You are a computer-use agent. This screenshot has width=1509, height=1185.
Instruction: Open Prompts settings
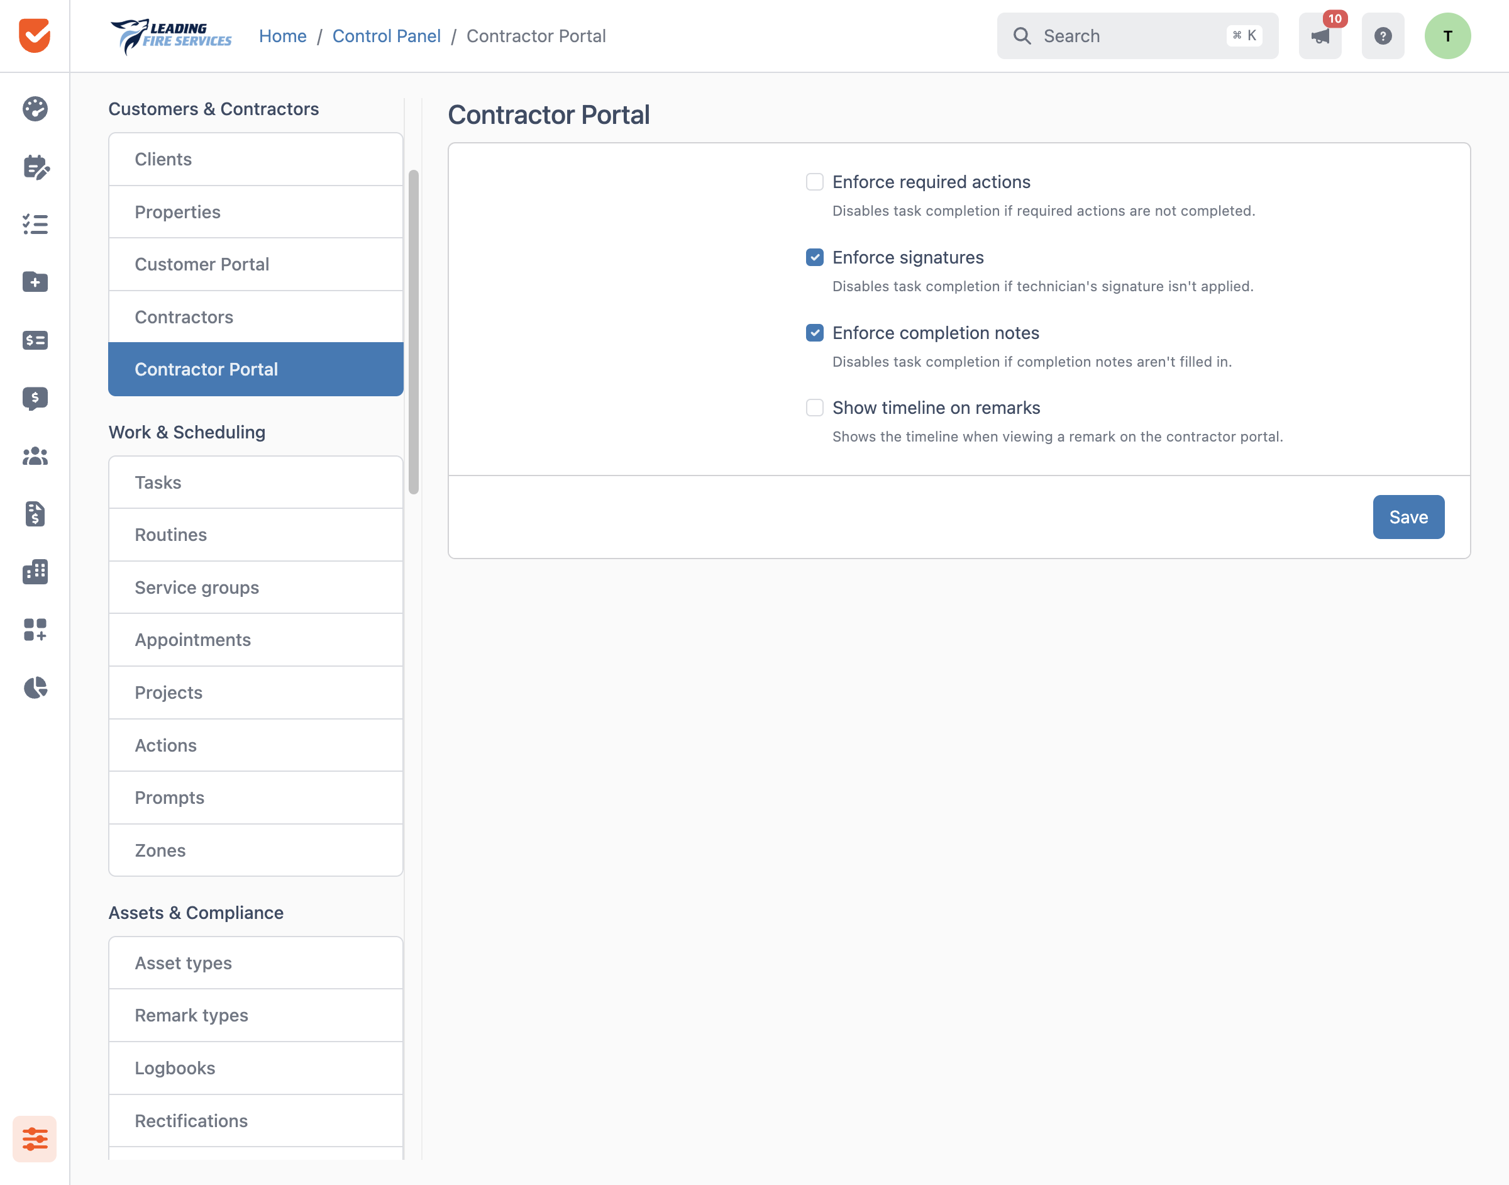[x=256, y=798]
